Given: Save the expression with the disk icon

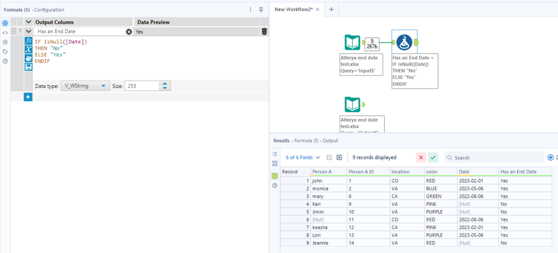Looking at the screenshot, I should 29,67.
